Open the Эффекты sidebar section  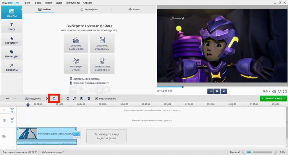tap(12, 67)
